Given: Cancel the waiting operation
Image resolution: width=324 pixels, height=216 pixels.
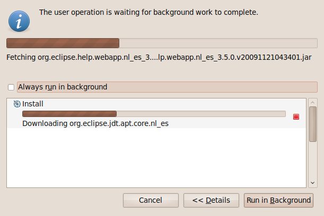Looking at the screenshot, I should 151,200.
